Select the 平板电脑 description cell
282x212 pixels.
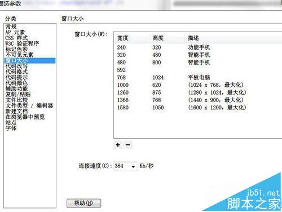coord(199,77)
